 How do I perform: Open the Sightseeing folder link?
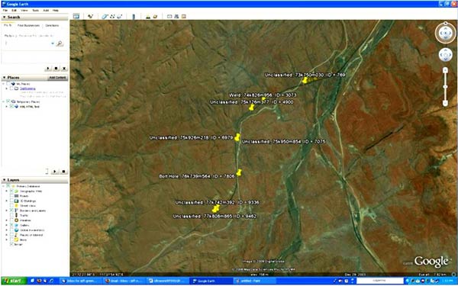pyautogui.click(x=27, y=88)
